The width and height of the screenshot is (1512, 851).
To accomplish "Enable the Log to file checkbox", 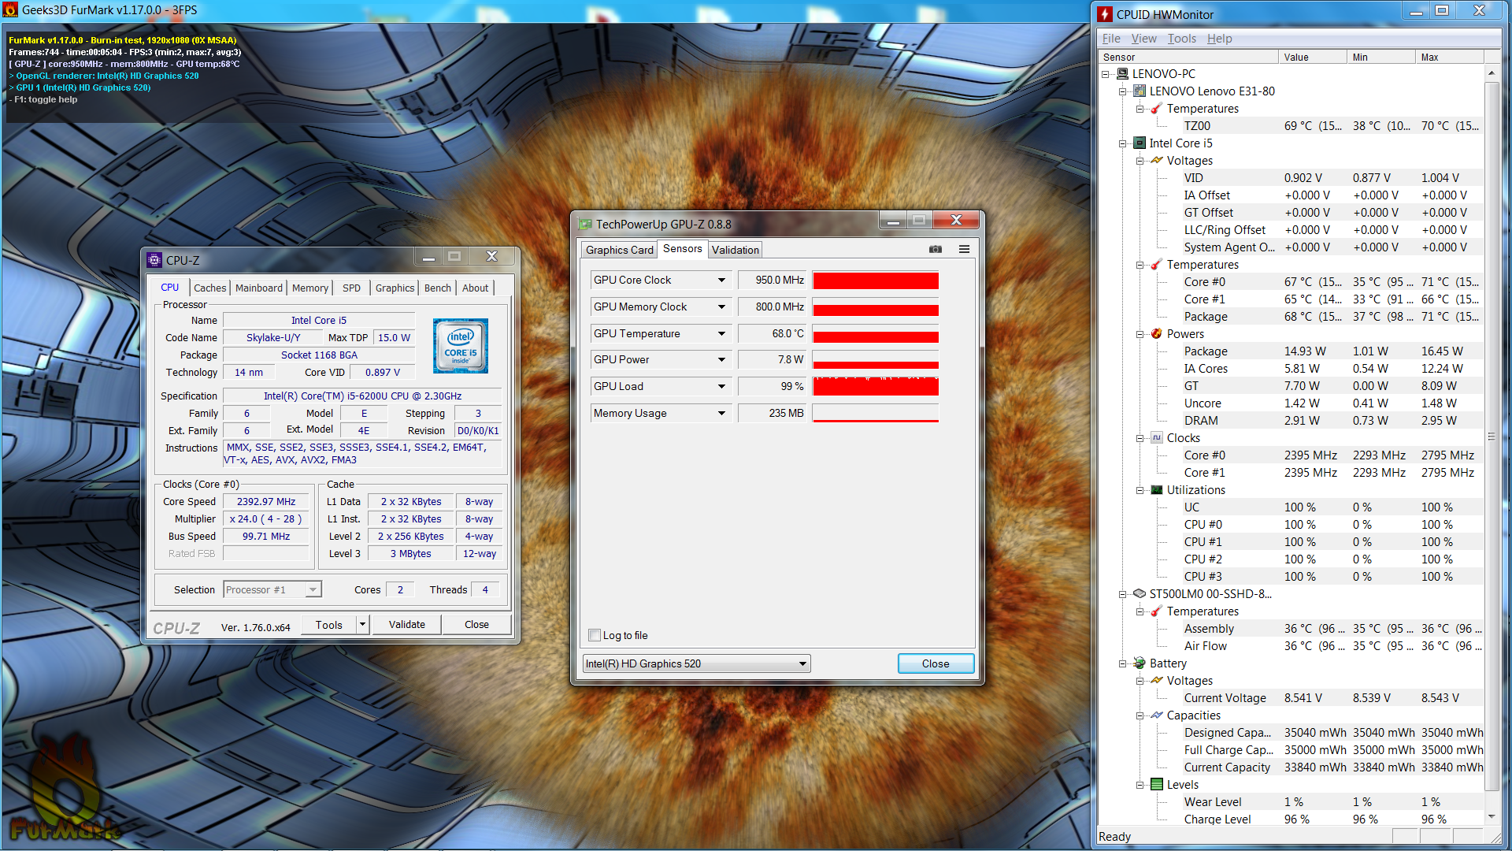I will (595, 635).
